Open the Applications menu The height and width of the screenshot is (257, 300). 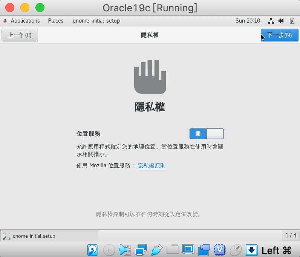click(25, 21)
